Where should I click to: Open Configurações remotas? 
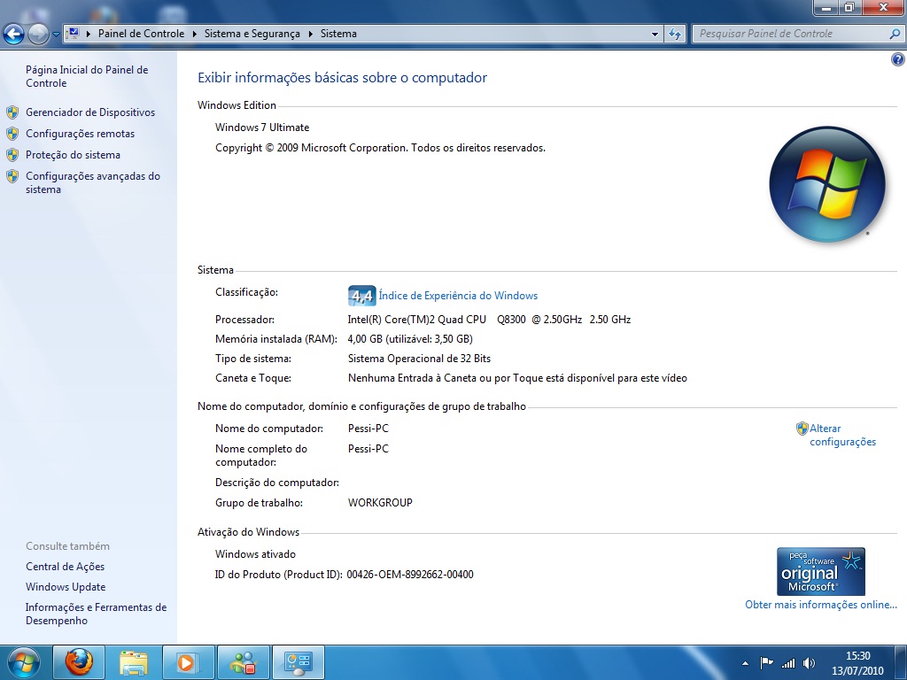[80, 134]
